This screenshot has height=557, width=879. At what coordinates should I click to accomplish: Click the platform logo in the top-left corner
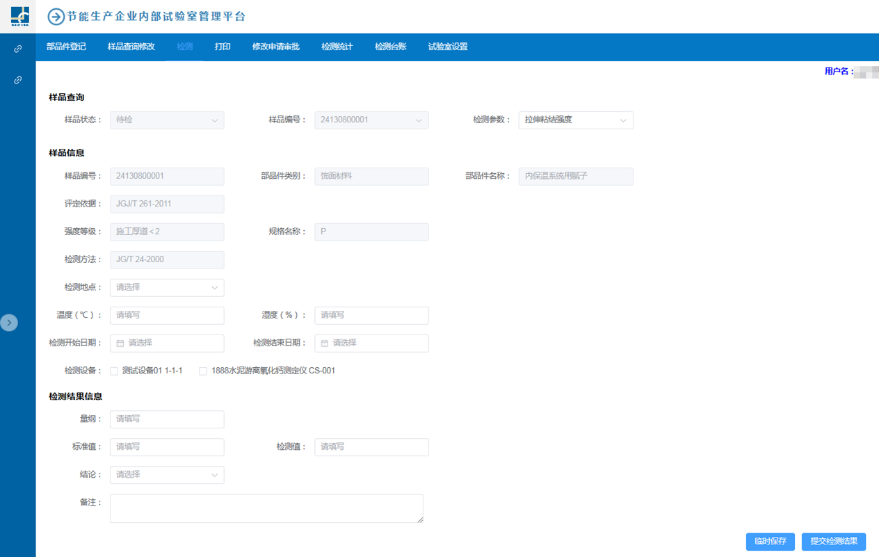(x=19, y=16)
